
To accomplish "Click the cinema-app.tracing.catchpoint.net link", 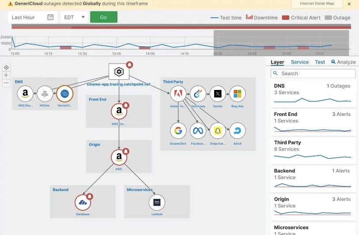I will pos(119,84).
